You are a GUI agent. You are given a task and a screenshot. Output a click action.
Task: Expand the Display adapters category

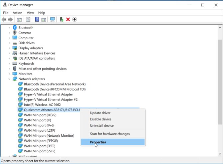9,48
